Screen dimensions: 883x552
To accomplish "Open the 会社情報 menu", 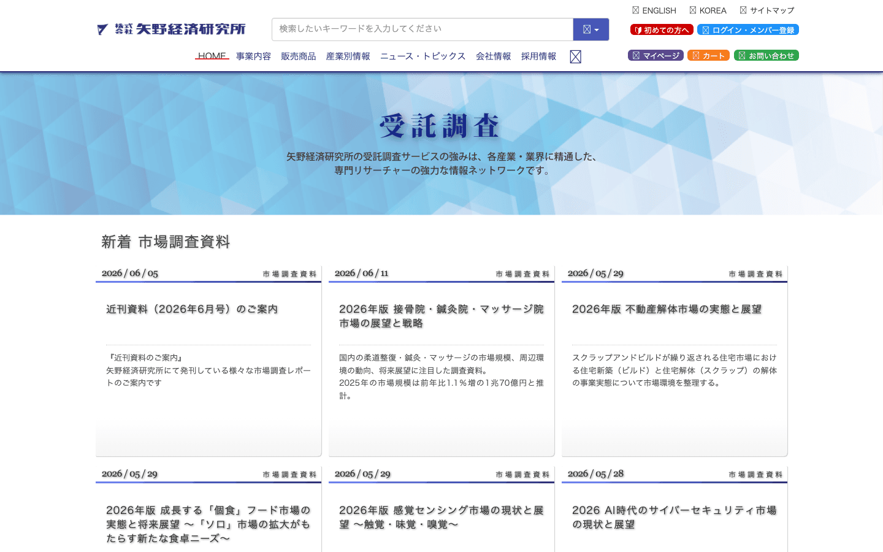I will (x=494, y=56).
